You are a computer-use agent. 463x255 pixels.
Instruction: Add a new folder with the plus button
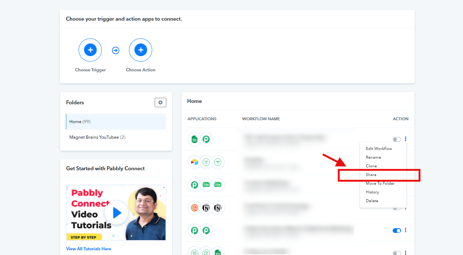(x=160, y=103)
